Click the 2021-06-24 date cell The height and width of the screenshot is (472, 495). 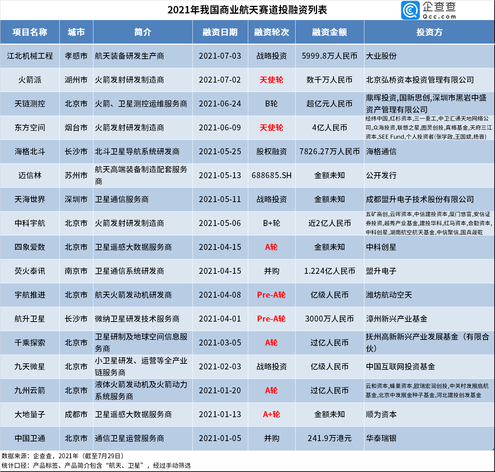[220, 104]
